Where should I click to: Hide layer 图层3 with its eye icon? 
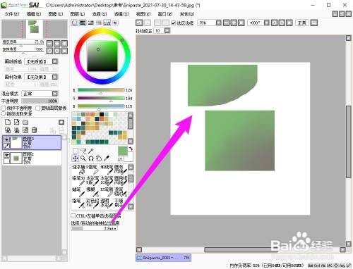pos(7,139)
